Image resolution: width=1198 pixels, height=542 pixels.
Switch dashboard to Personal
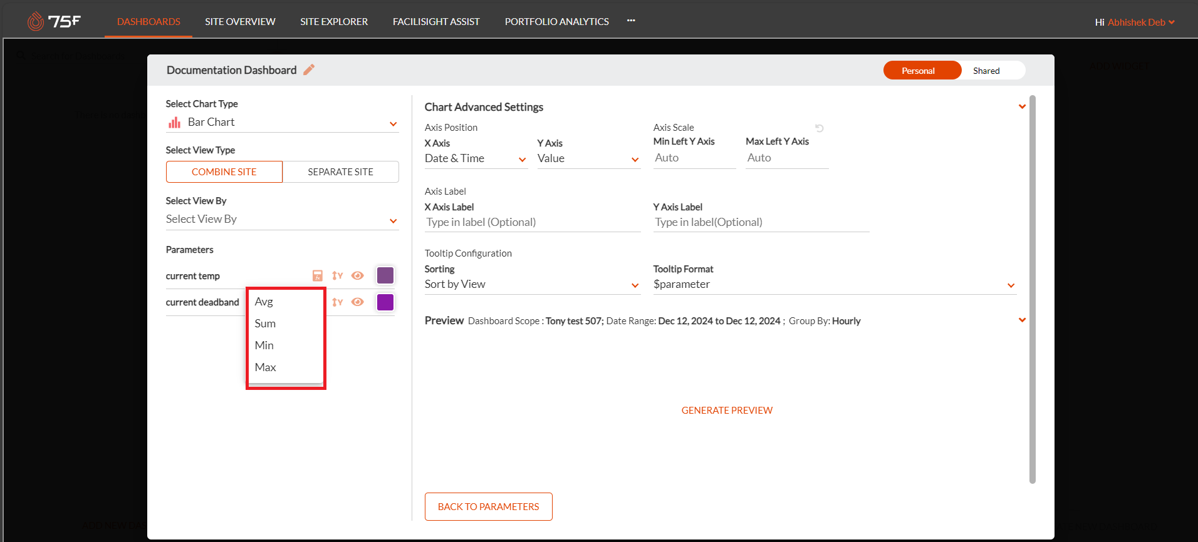click(x=922, y=70)
